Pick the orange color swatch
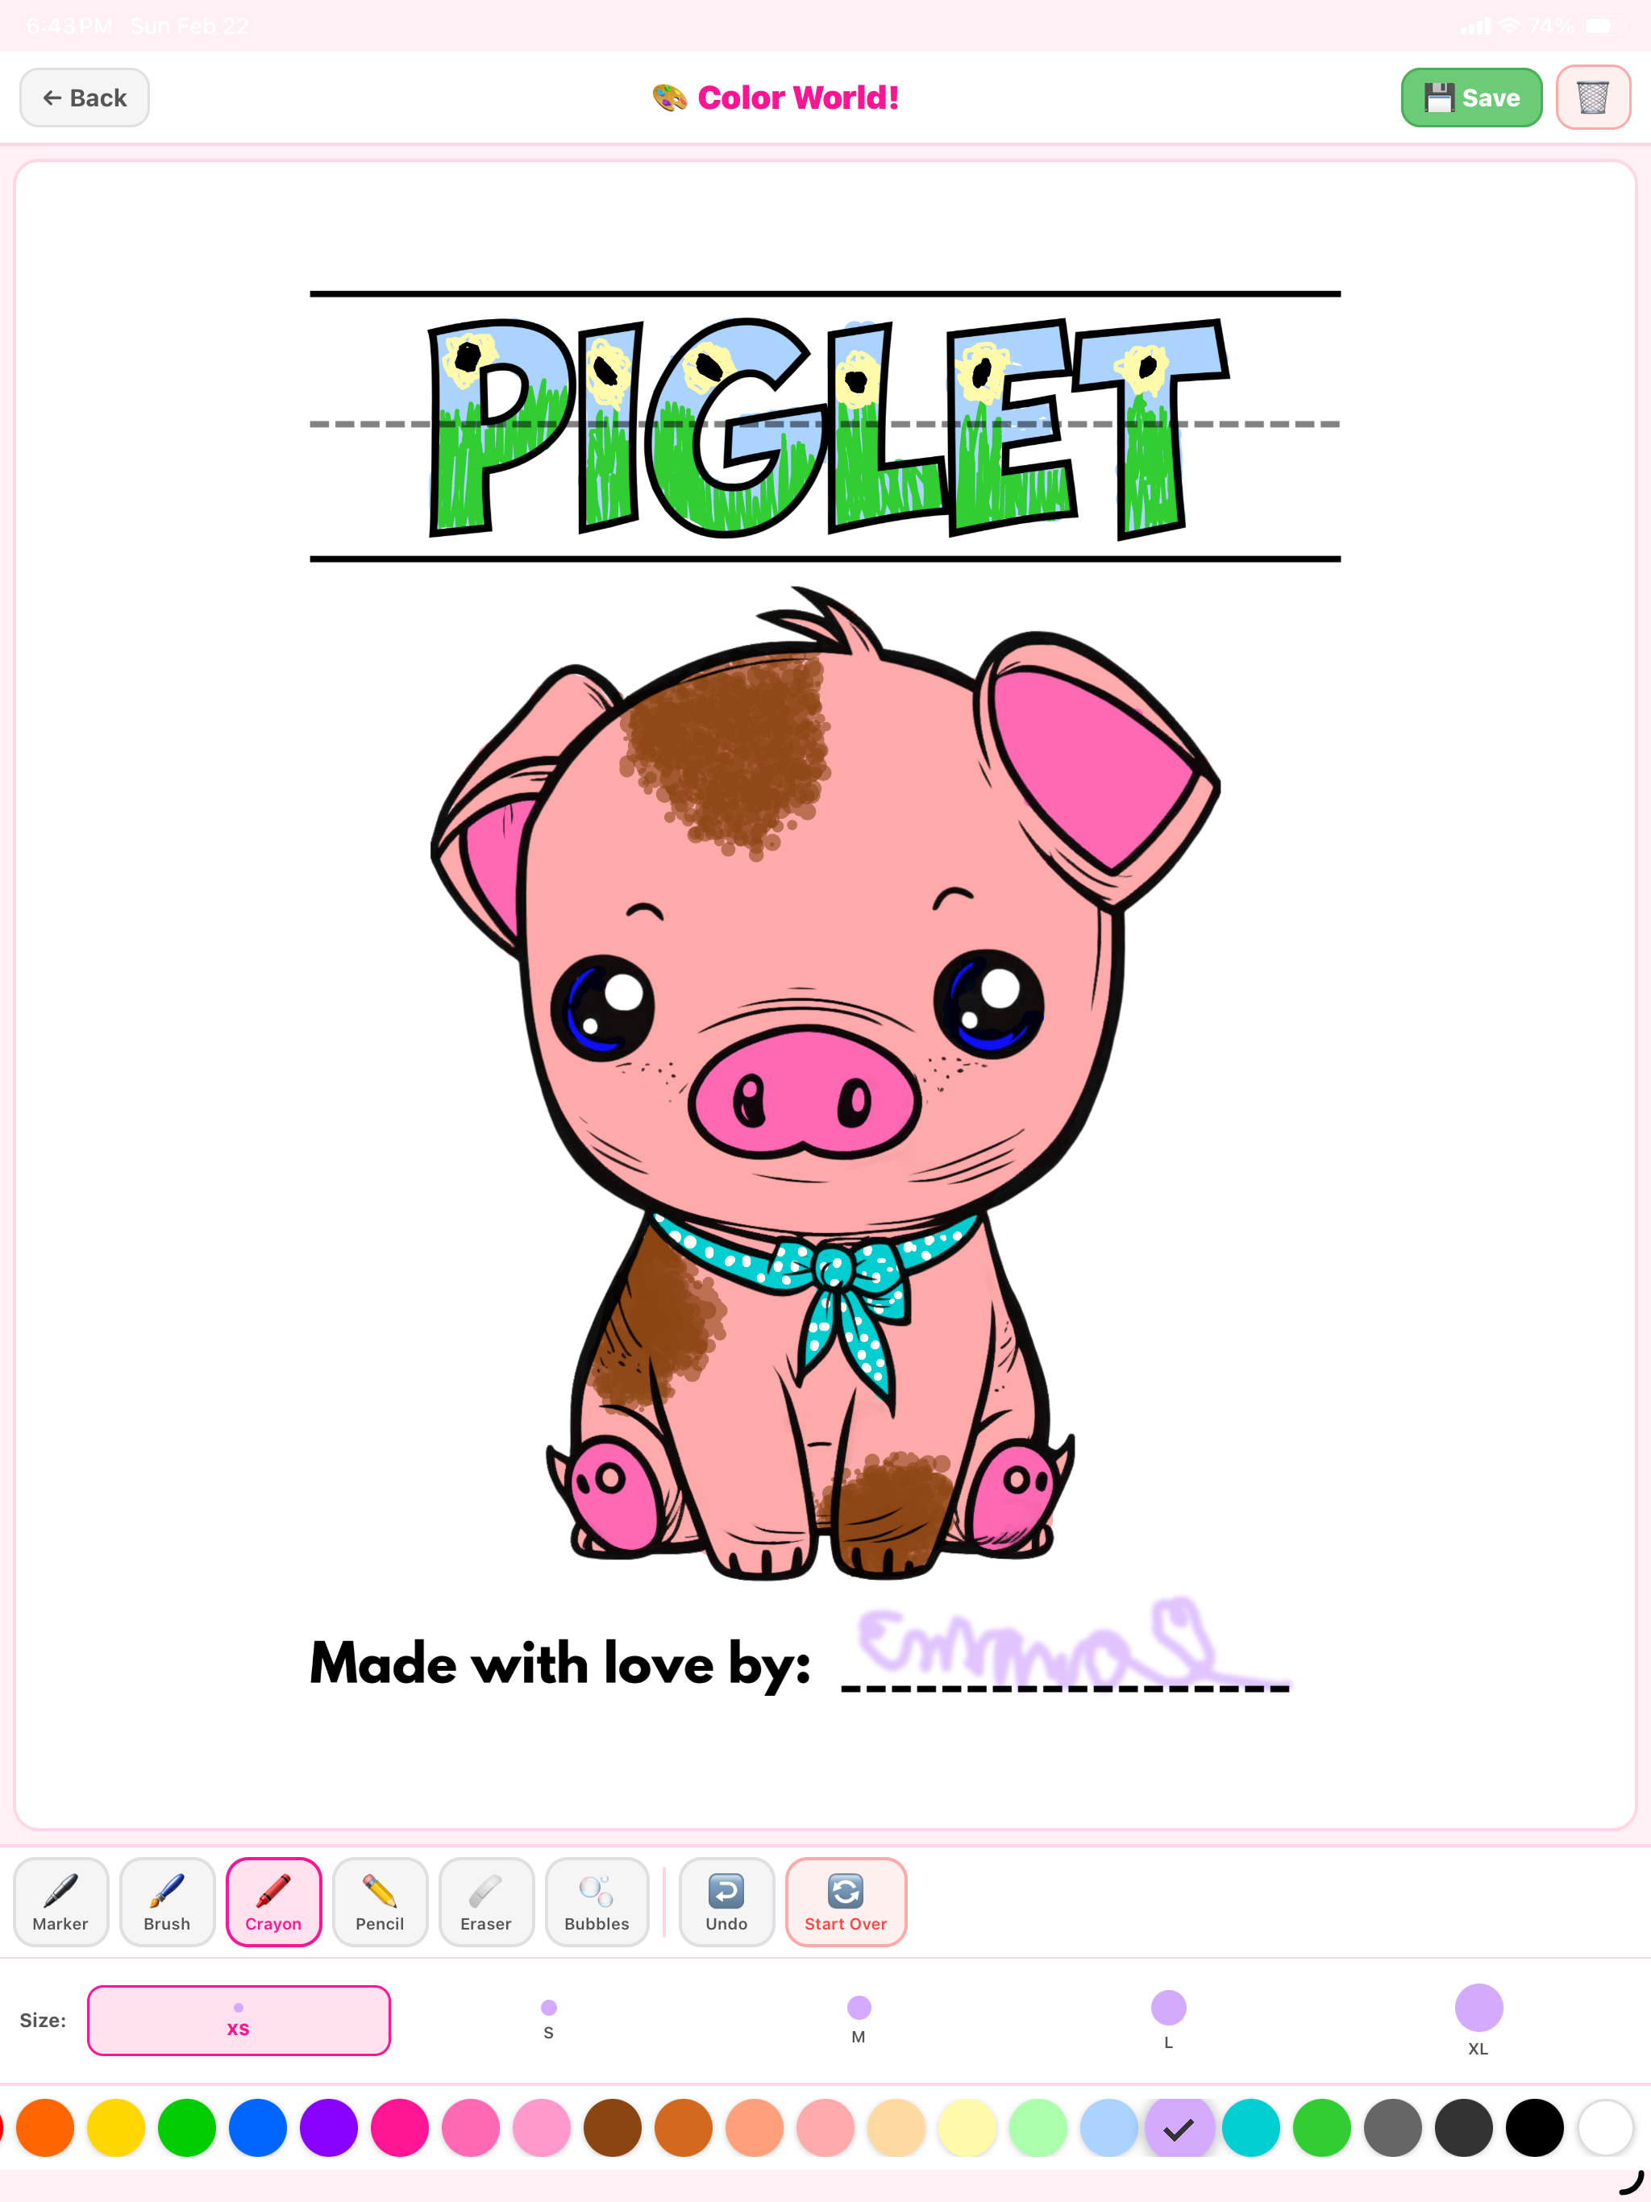 coord(45,2127)
